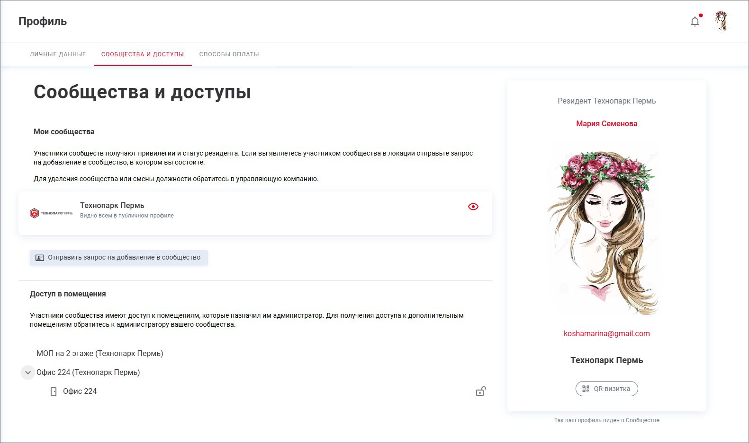
Task: Click the QR code icon in QR-визитка
Action: point(586,389)
